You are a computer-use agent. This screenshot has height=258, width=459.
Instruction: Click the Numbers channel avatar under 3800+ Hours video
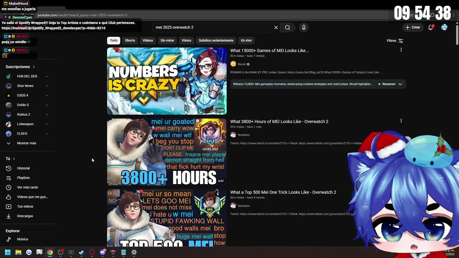click(233, 135)
